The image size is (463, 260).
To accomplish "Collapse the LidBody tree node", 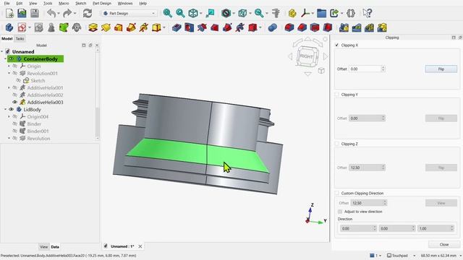I will coord(5,109).
